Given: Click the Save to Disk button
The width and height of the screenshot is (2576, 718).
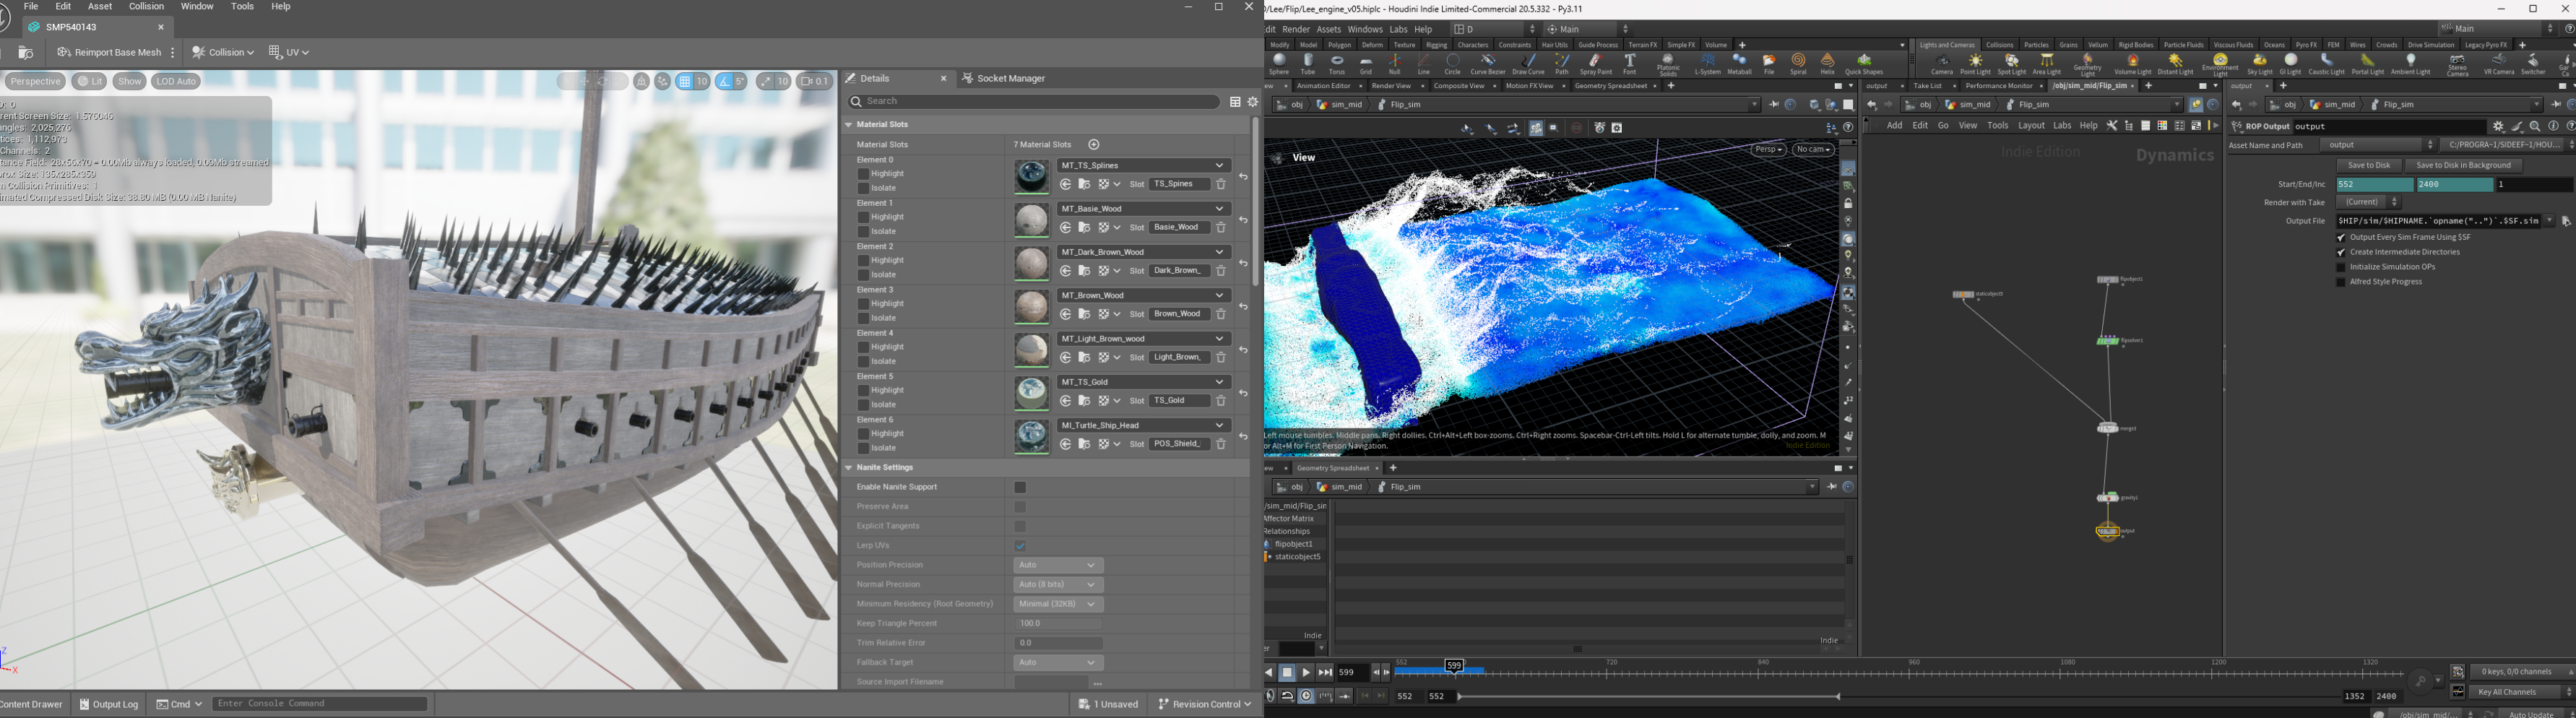Looking at the screenshot, I should point(2368,166).
